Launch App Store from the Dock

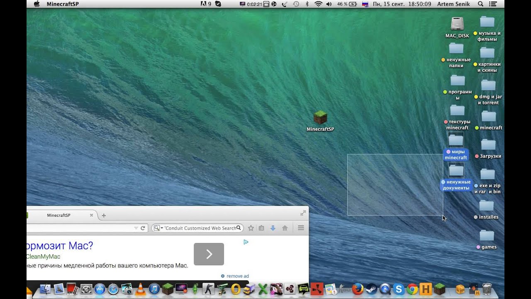100,289
